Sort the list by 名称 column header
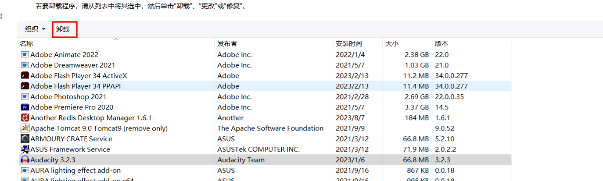Screen dimensions: 603x181 coord(26,44)
